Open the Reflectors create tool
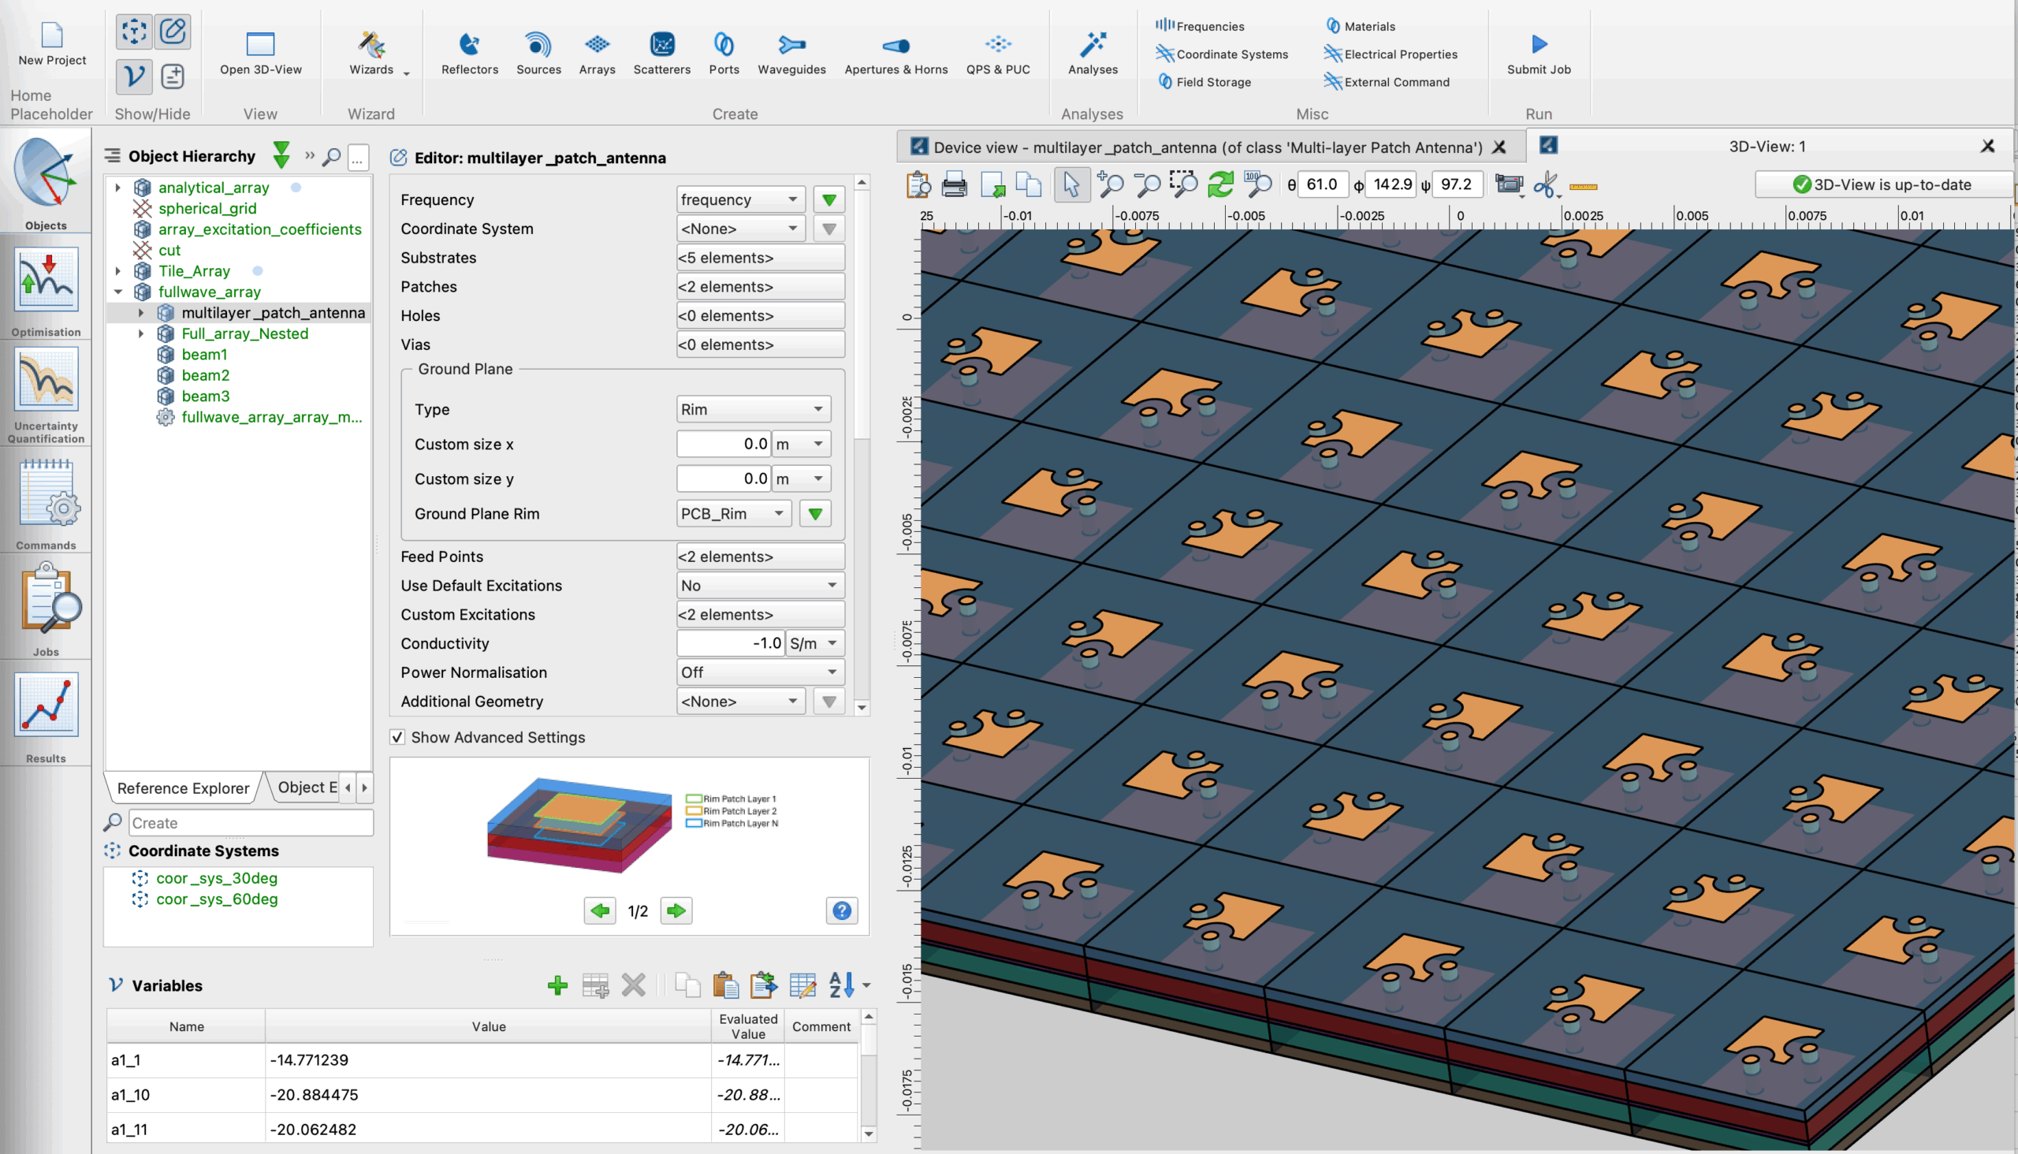2018x1154 pixels. pos(469,45)
